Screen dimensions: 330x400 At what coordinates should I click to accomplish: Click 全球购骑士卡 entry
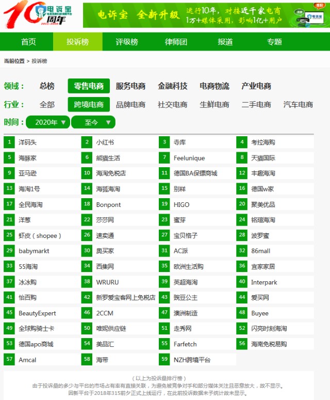click(x=42, y=329)
